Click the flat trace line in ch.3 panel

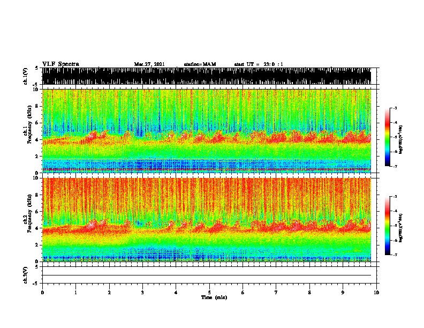pyautogui.click(x=207, y=275)
